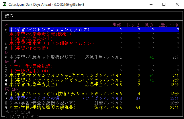Image resolution: width=184 pixels, height=119 pixels.
Task: Maximize the game window
Action: point(164,5)
